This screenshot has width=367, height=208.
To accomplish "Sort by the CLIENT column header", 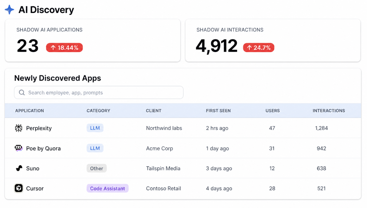I will click(153, 111).
